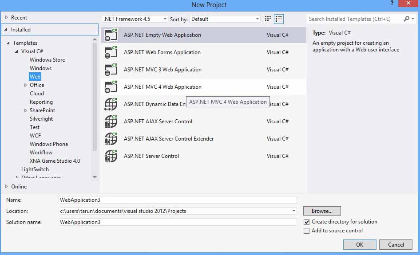Click the Browse... button
420x255 pixels.
pyautogui.click(x=322, y=211)
